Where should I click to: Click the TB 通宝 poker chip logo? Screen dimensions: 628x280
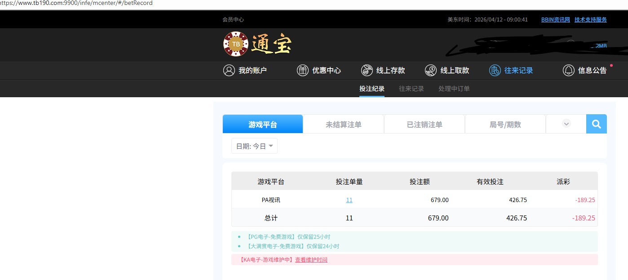tap(236, 44)
